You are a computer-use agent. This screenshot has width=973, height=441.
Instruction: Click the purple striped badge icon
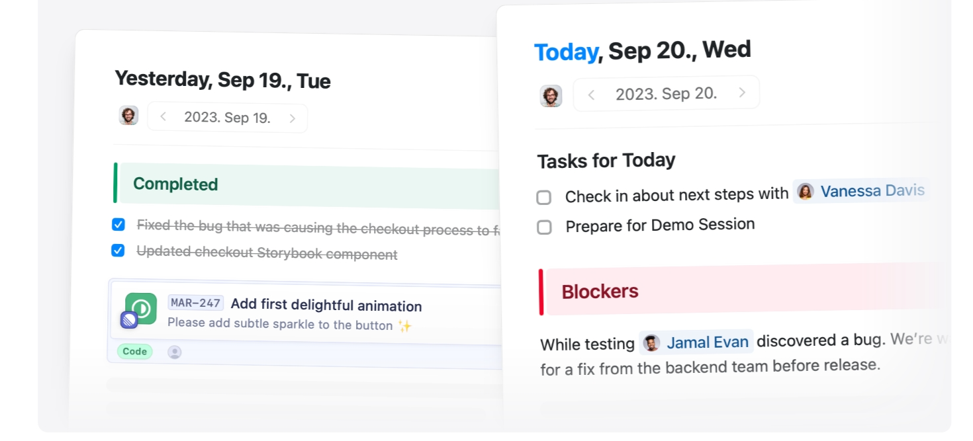coord(129,321)
